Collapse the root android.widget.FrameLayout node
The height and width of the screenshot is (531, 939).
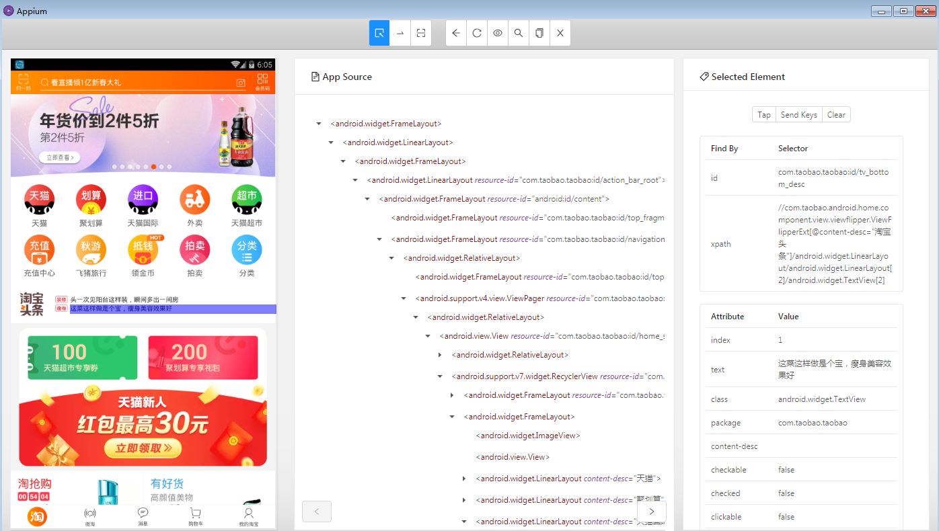pos(319,124)
